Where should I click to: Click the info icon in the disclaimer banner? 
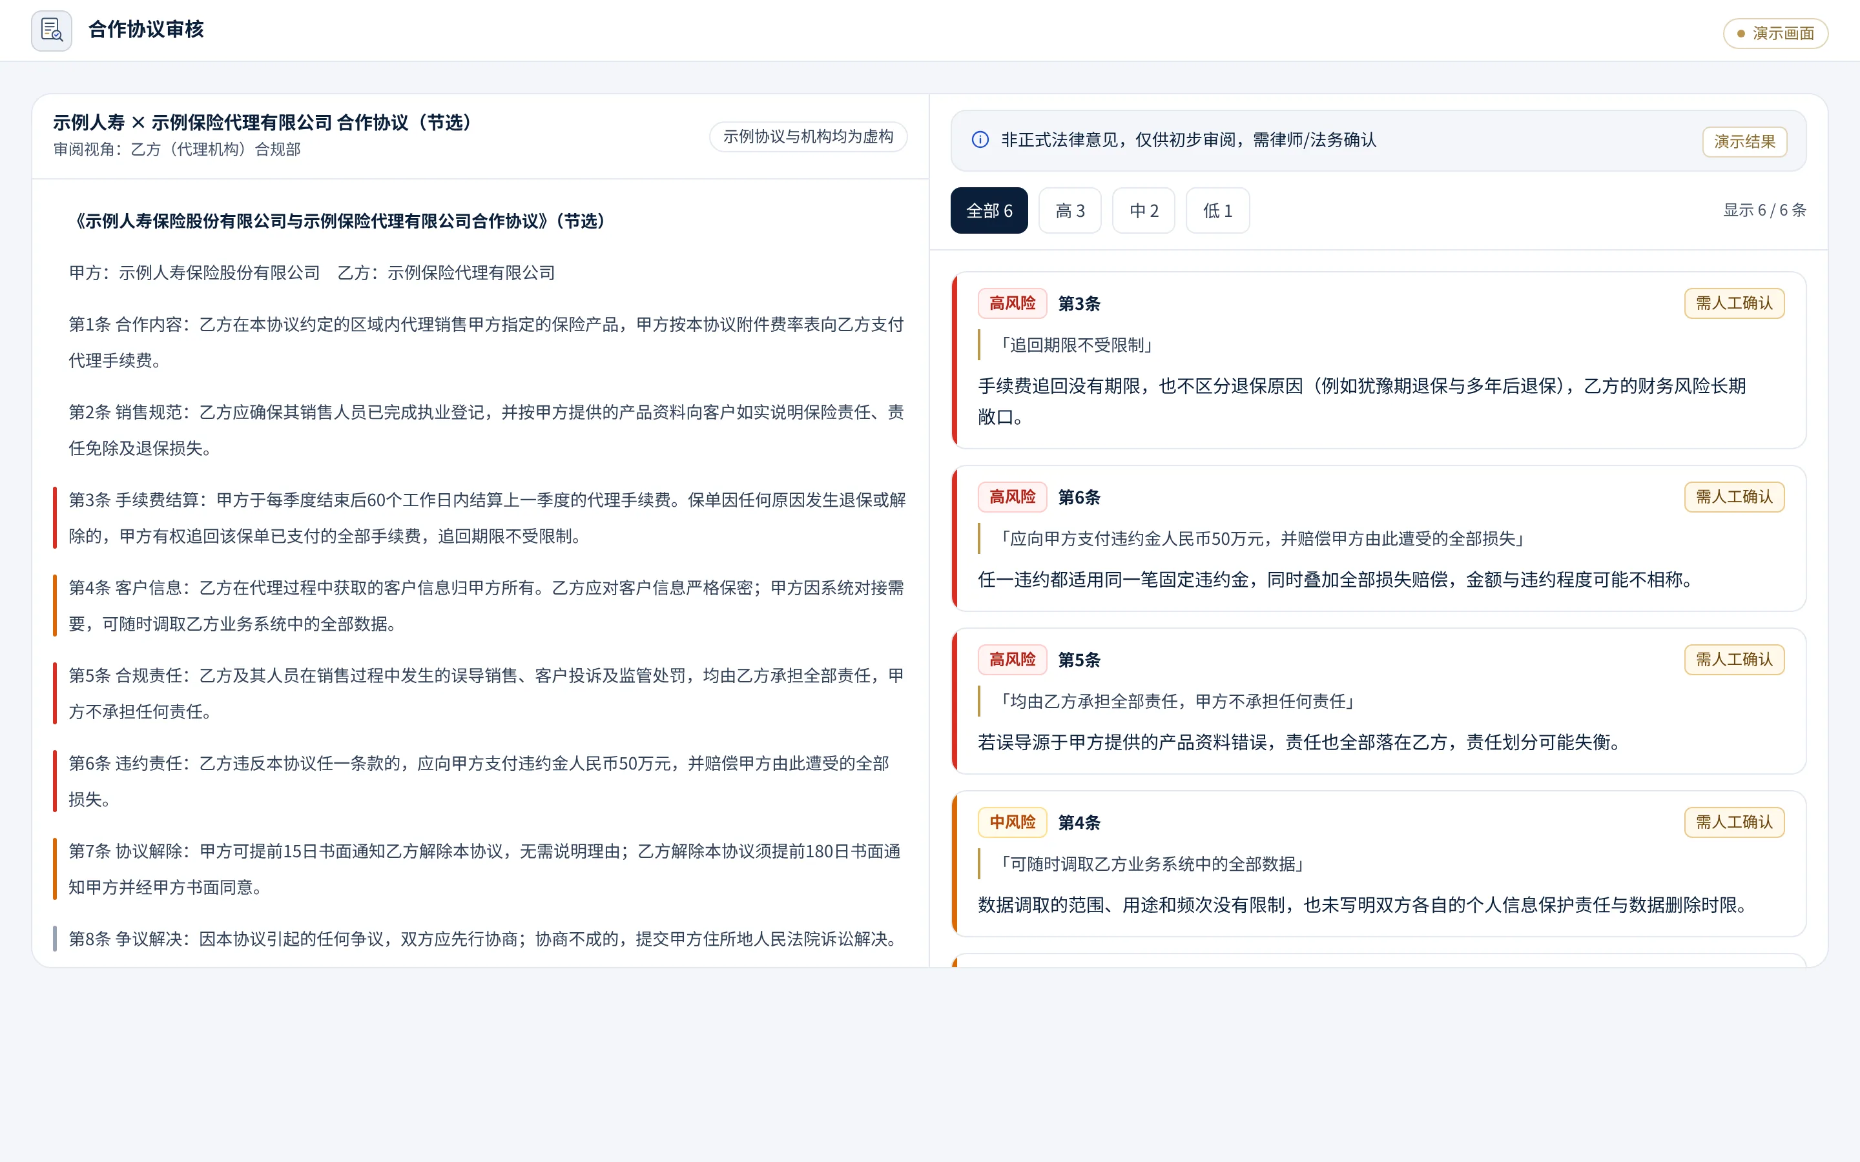(980, 140)
